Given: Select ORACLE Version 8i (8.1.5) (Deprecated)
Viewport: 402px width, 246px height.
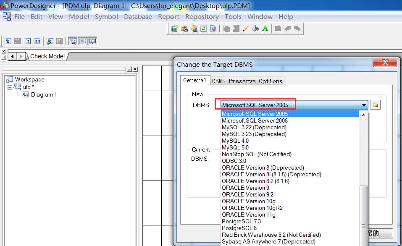Looking at the screenshot, I should (x=290, y=174).
